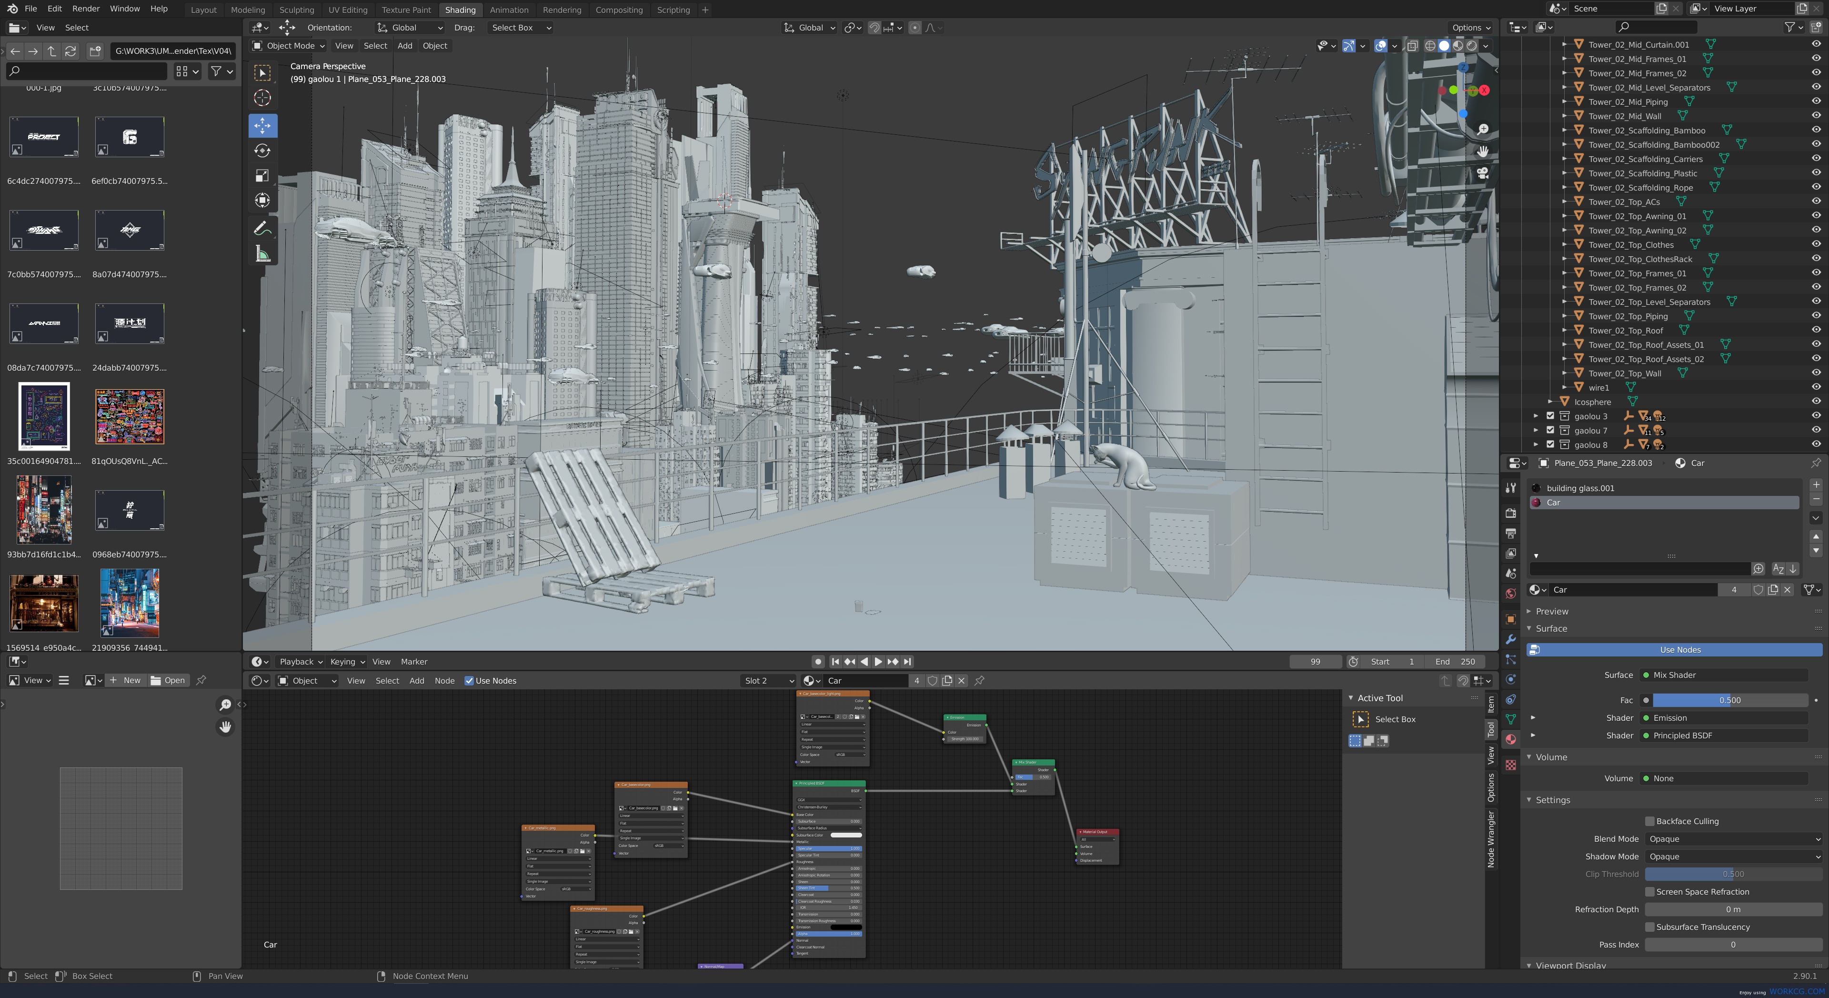Screen dimensions: 1829x998
Task: Select the 81qOUsQ8VnL neon signs thumbnail
Action: pyautogui.click(x=129, y=417)
